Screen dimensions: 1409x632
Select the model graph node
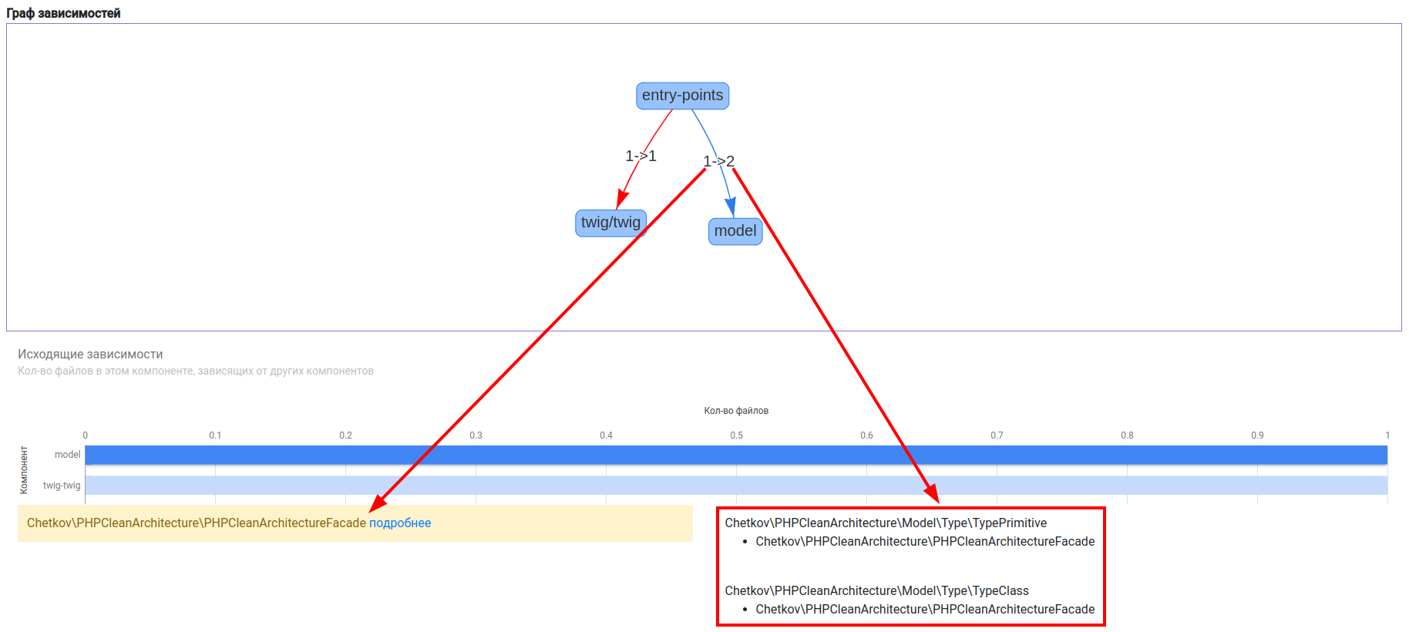click(735, 231)
